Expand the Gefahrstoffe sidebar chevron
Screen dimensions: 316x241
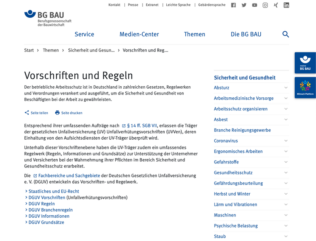tap(286, 162)
